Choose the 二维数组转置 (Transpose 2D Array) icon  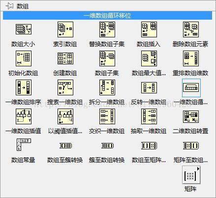click(x=191, y=116)
